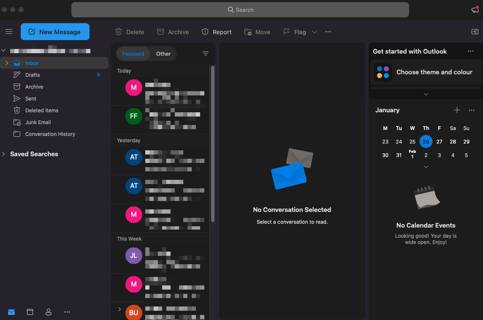Screen dimensions: 483x320
Task: Open the Conversation History folder
Action: pyautogui.click(x=54, y=134)
